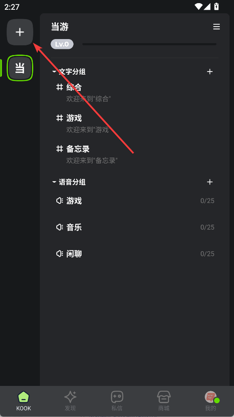Collapse the 文字分组 group
The width and height of the screenshot is (234, 417).
69,71
